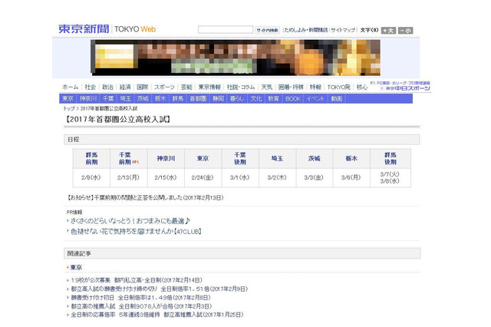Viewport: 491px width, 327px height.
Task: Click the 東京中日スポーツ logo link
Action: pyautogui.click(x=405, y=88)
